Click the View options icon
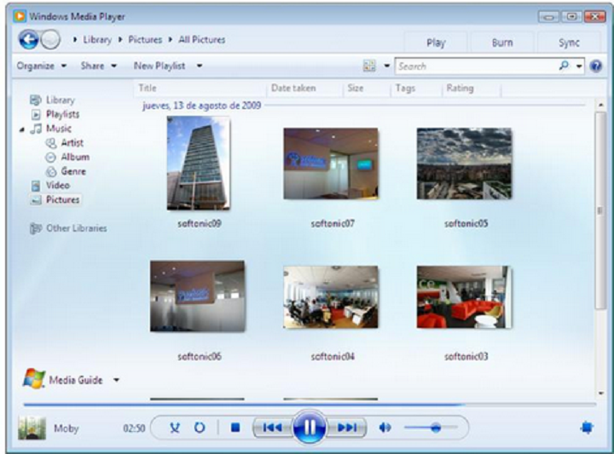Viewport: 614px width, 454px height. (x=369, y=66)
